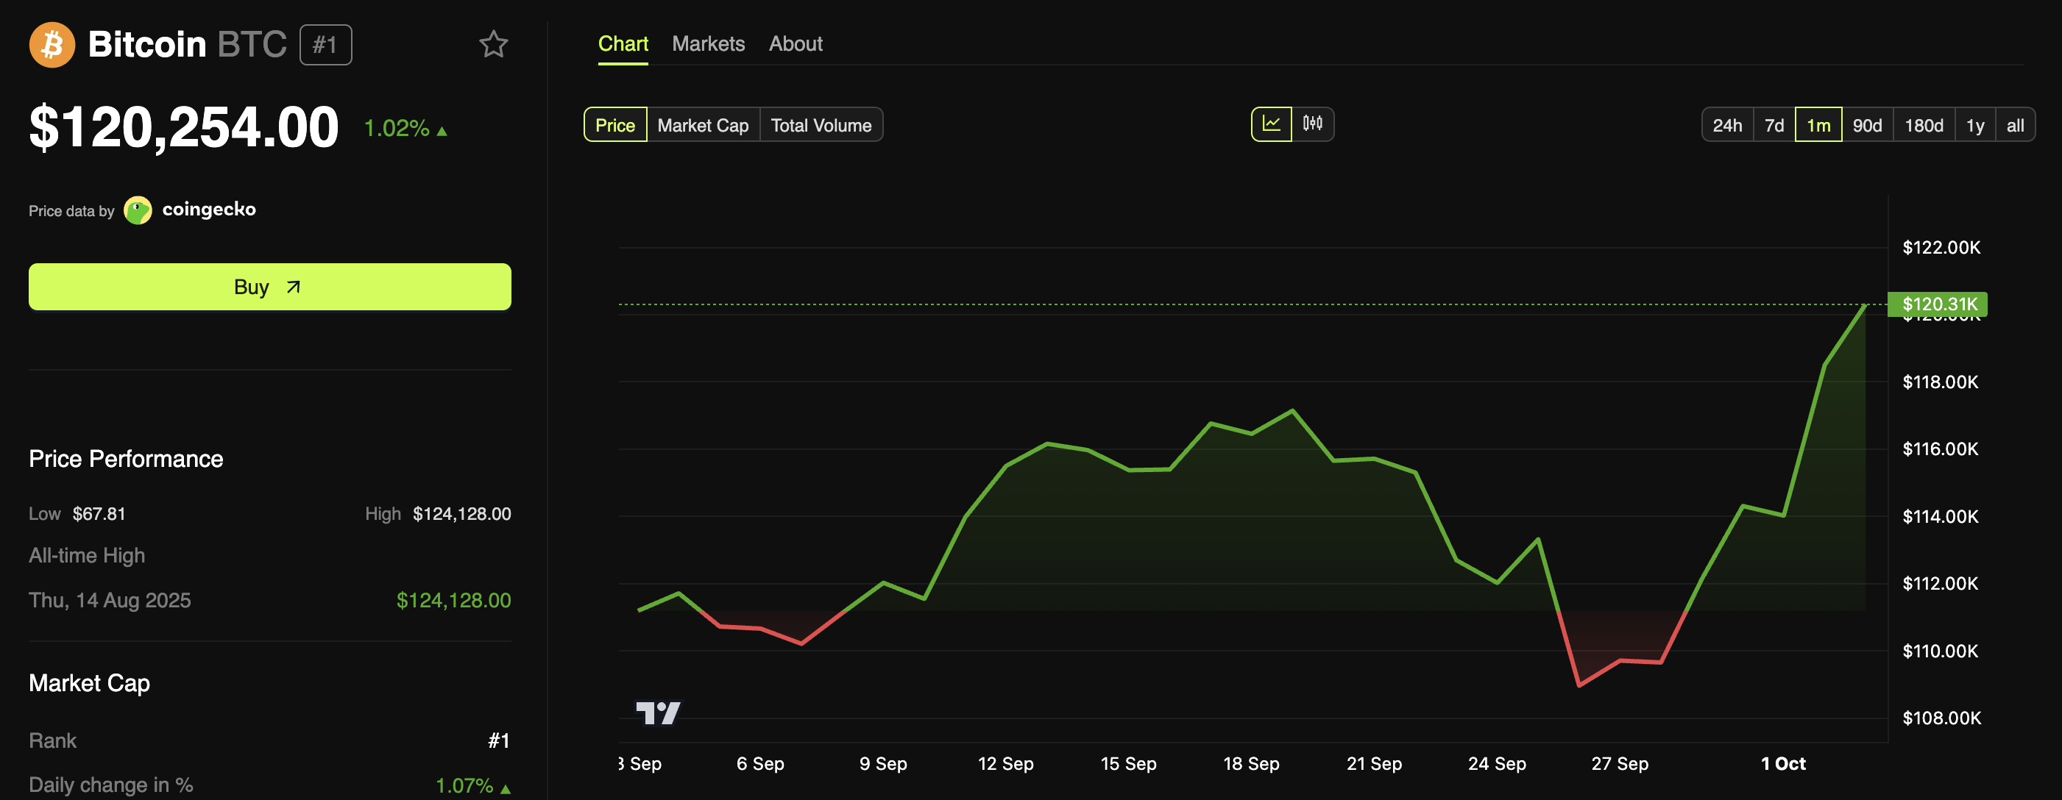The width and height of the screenshot is (2062, 800).
Task: Select the 90d timeframe
Action: pyautogui.click(x=1868, y=125)
